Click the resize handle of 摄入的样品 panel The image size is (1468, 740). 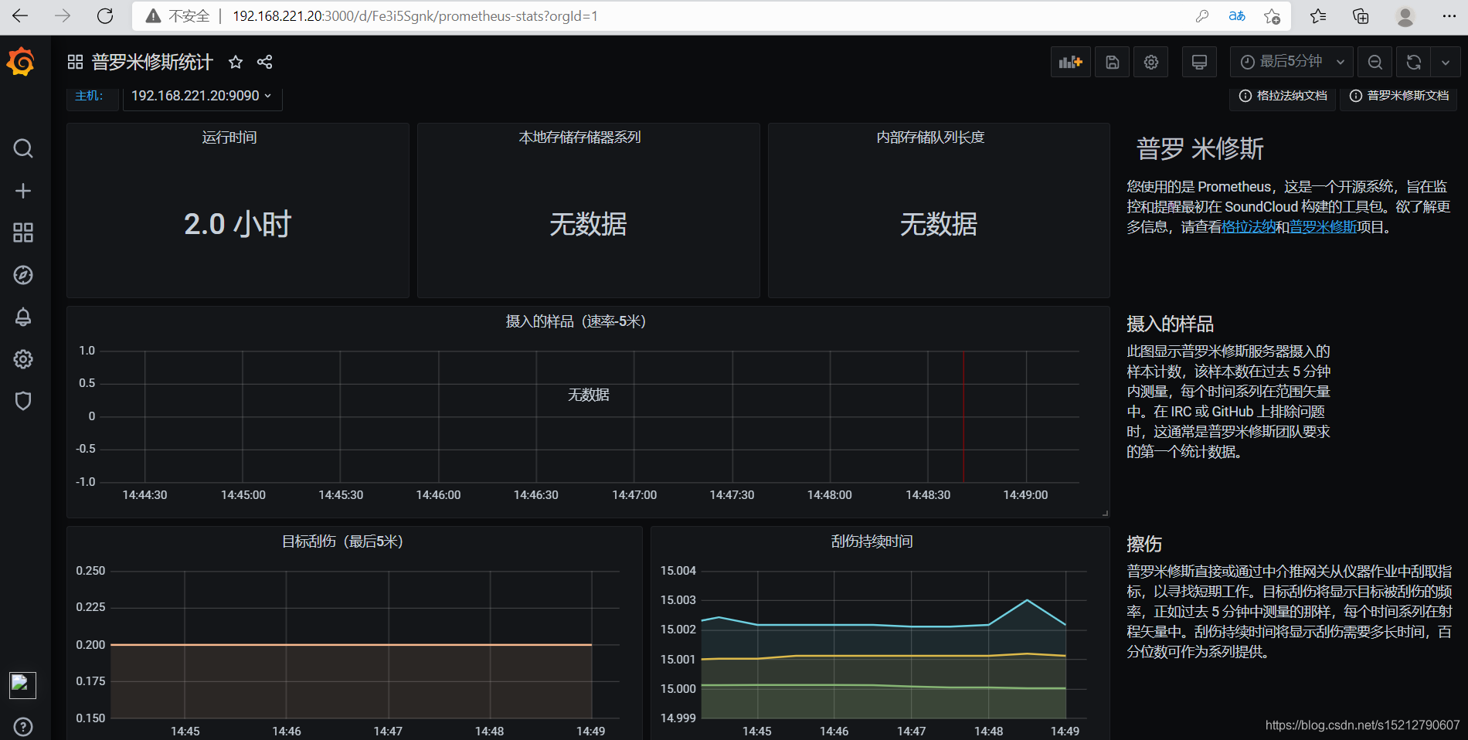1105,513
